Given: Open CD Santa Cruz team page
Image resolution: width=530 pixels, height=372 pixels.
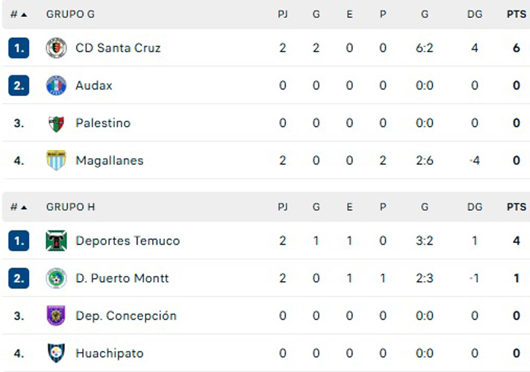Looking at the screenshot, I should click(x=118, y=48).
